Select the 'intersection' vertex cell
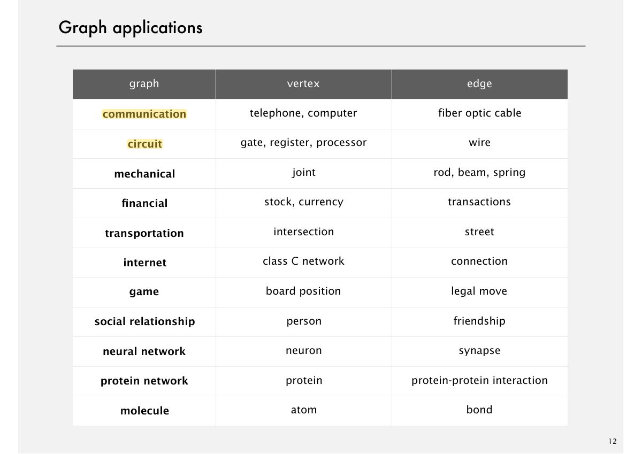Screen dimensions: 642x454 [x=303, y=232]
